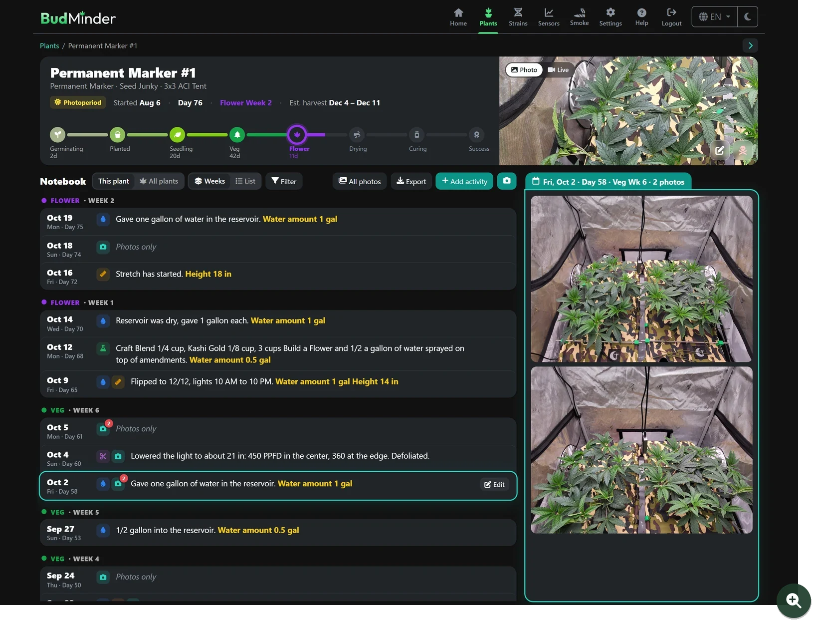Screen dimensions: 814x622
Task: Click the green camera button beside Add activity
Action: 507,181
